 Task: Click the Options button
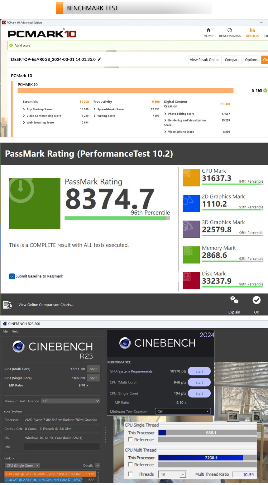pos(251,60)
